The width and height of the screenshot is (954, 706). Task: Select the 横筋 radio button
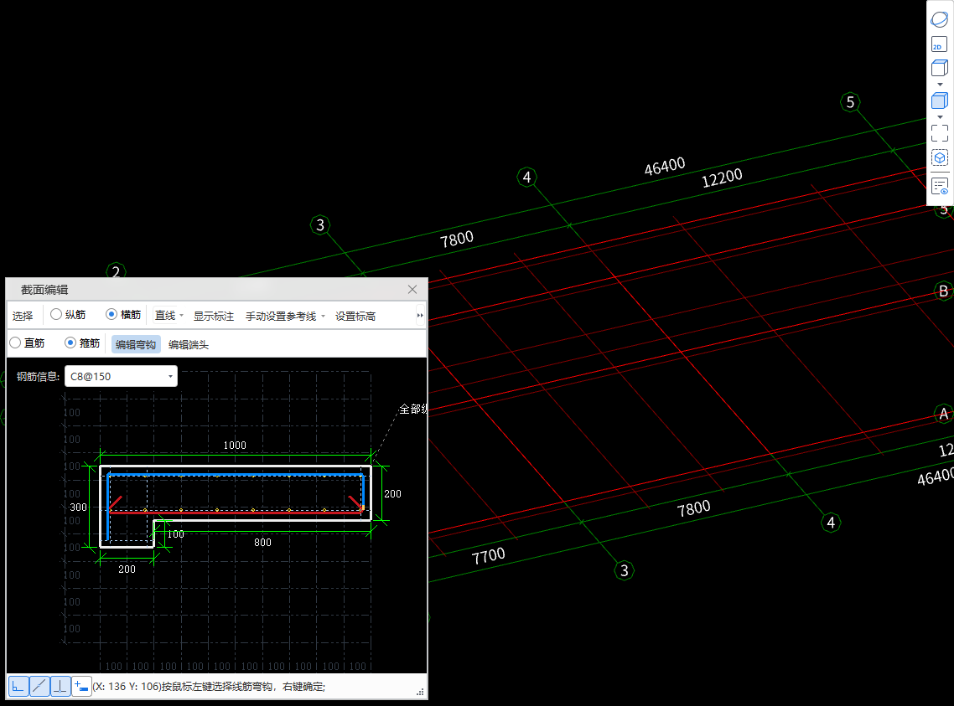111,314
